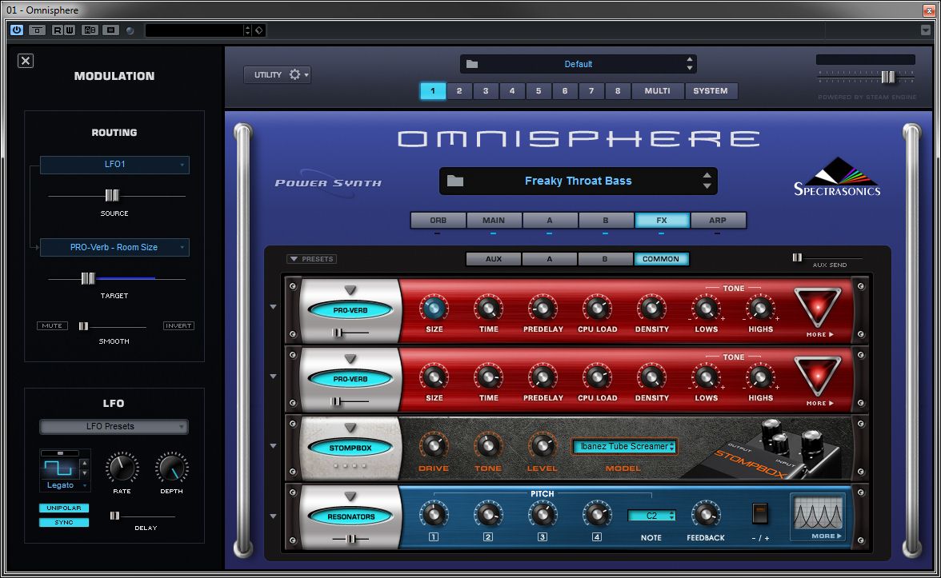Adjust the first PRO-VERB Size knob

coord(434,309)
